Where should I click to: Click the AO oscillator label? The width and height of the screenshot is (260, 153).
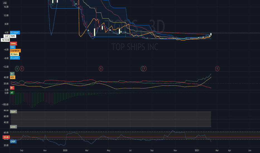pyautogui.click(x=12, y=93)
